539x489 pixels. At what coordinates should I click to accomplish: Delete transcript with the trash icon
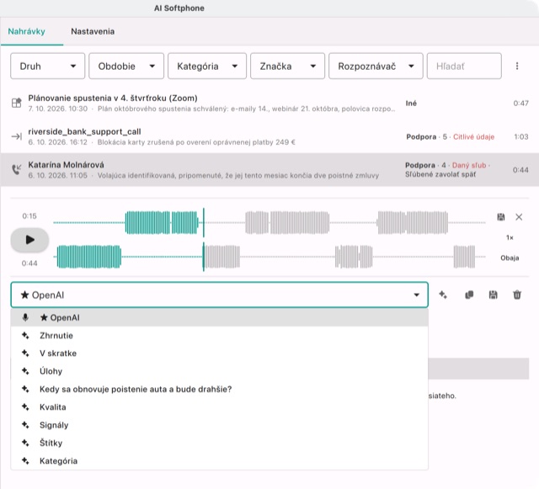[x=517, y=295]
